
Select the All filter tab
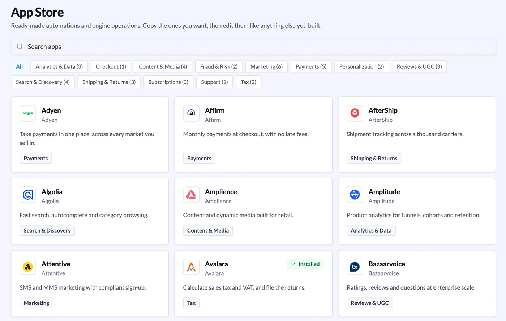coord(20,66)
